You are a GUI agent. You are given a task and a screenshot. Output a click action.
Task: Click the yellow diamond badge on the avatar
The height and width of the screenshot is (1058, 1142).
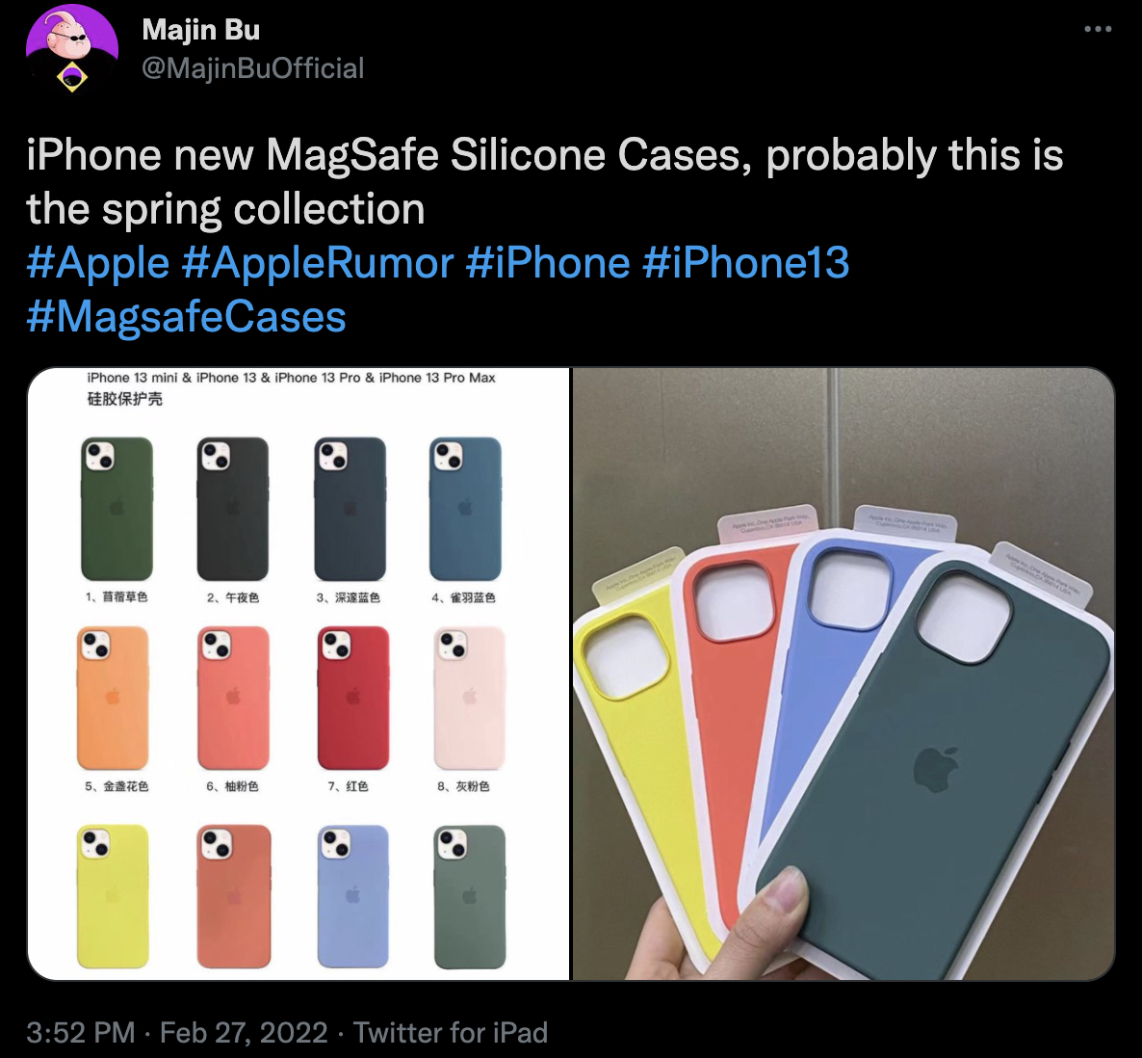71,77
